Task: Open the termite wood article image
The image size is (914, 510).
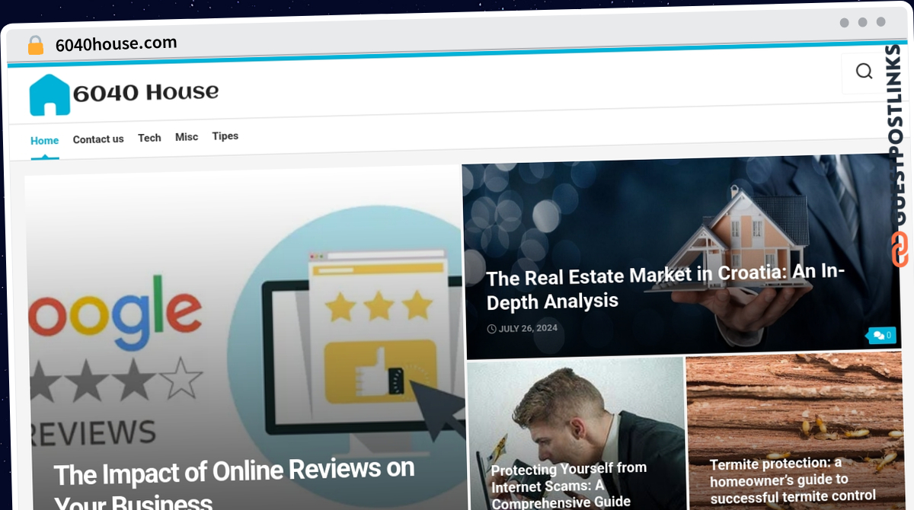Action: [x=794, y=431]
